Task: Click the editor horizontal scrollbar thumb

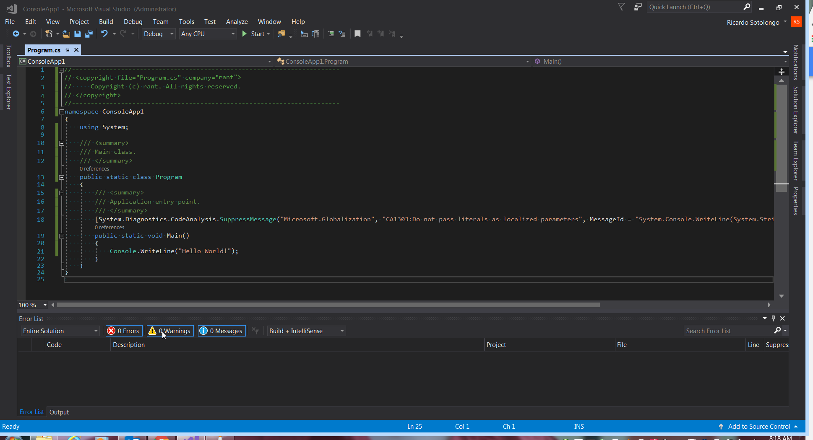Action: coord(328,305)
